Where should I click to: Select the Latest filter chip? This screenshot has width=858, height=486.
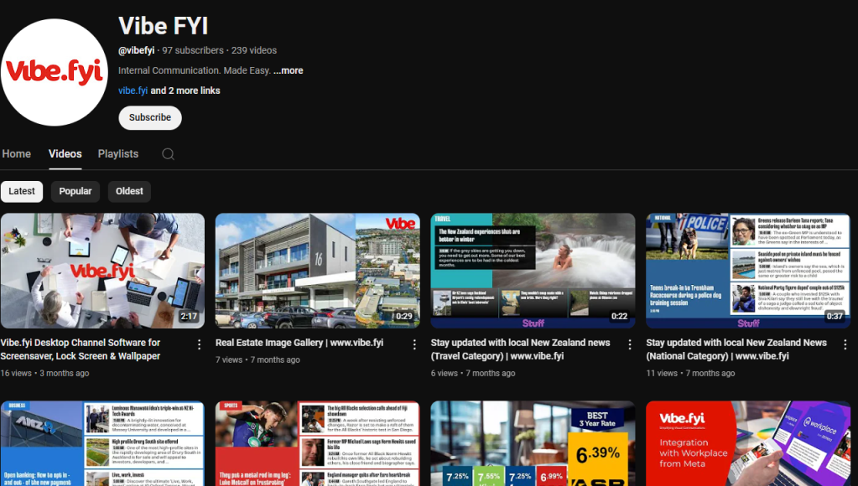[22, 191]
